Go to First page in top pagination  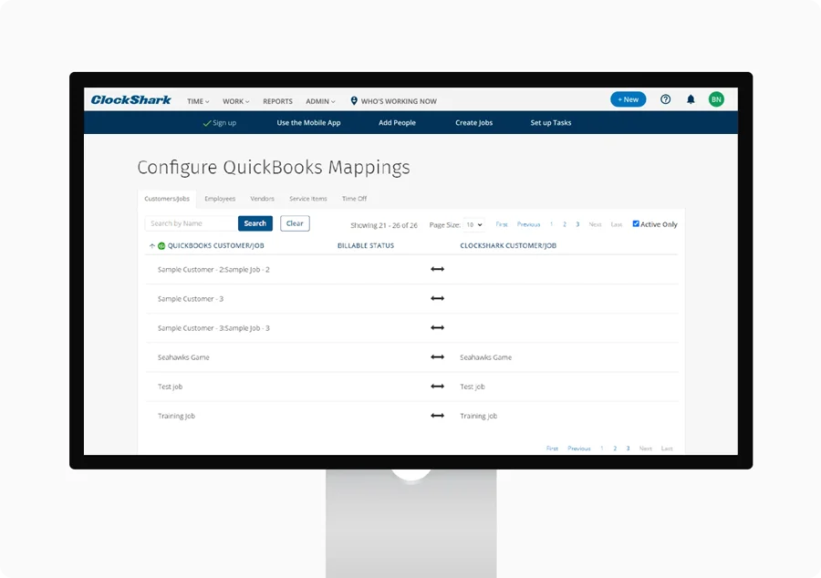(502, 224)
